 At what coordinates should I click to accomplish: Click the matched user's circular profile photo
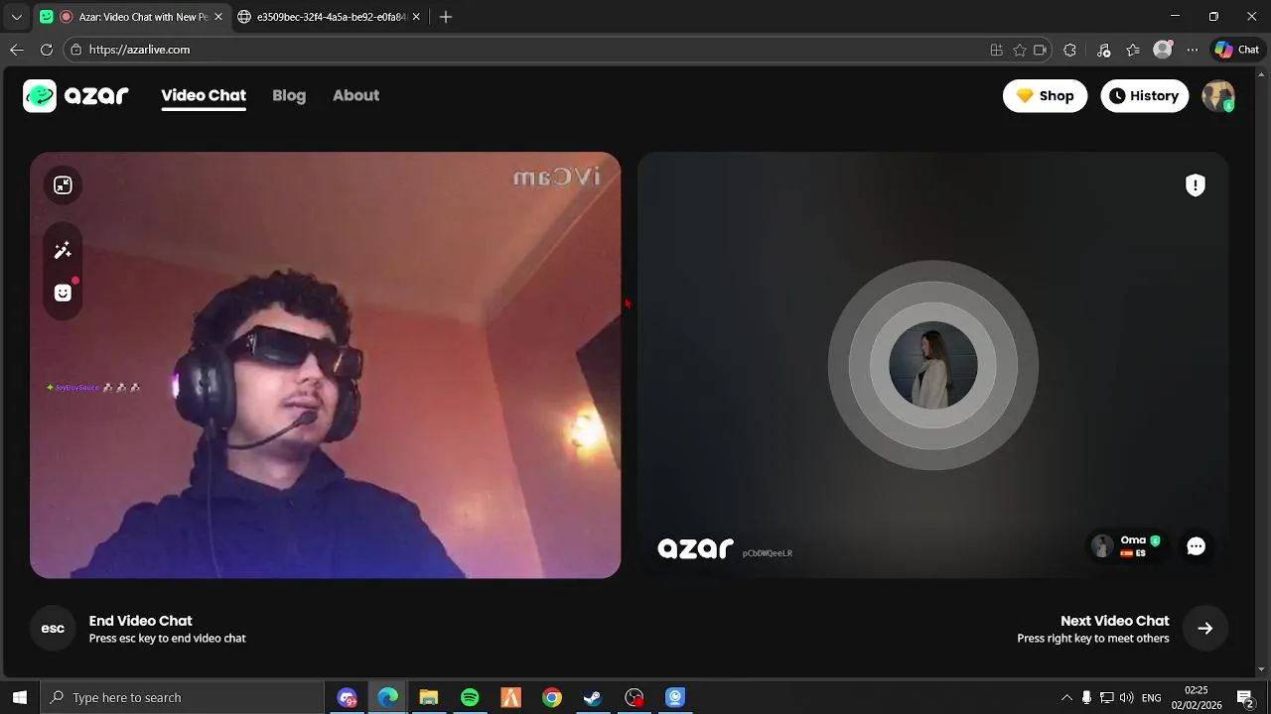[933, 366]
